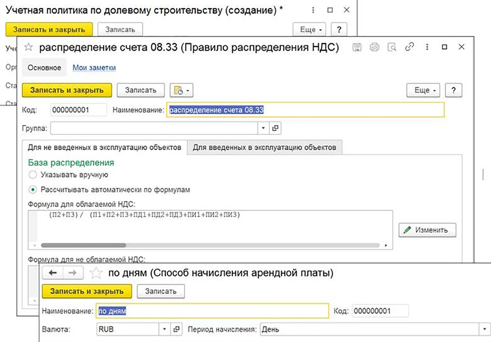Open print preview magnifier icon
Screen dimensions: 491x342
(x=392, y=47)
